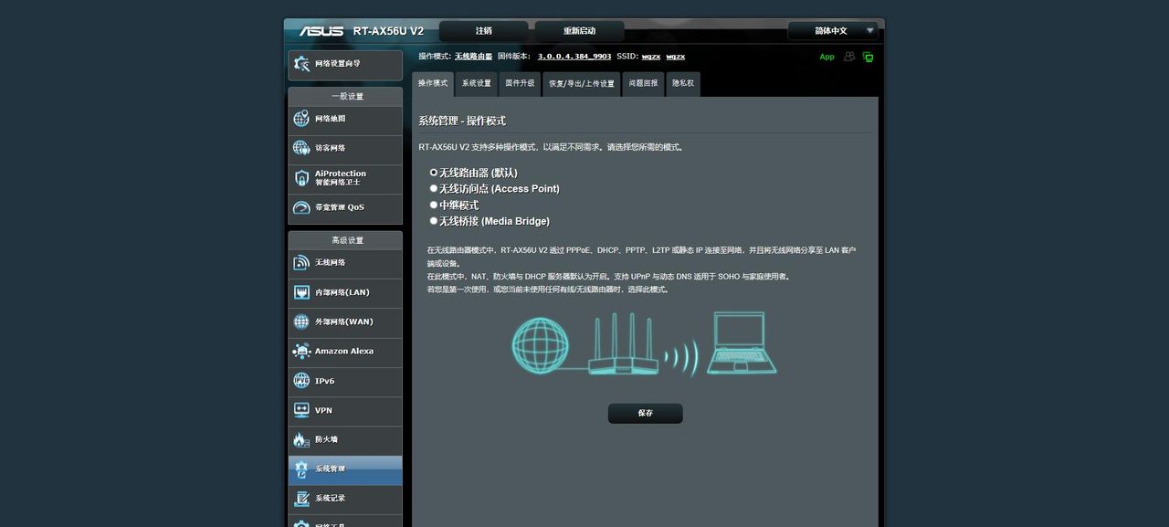Click the 保存 save button

point(645,413)
